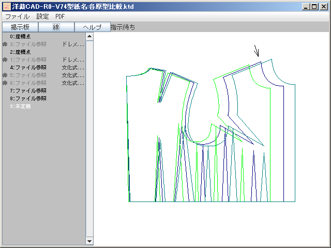Click the 指示待ち status text
331x248 pixels.
click(123, 27)
